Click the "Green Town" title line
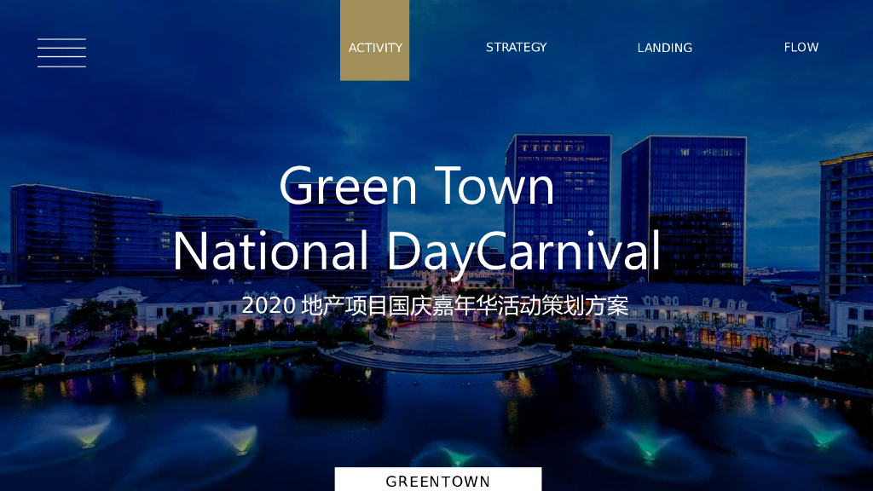873x491 pixels. coord(417,186)
